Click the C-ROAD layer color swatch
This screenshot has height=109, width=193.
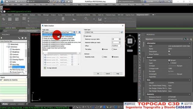pyautogui.click(x=169, y=63)
